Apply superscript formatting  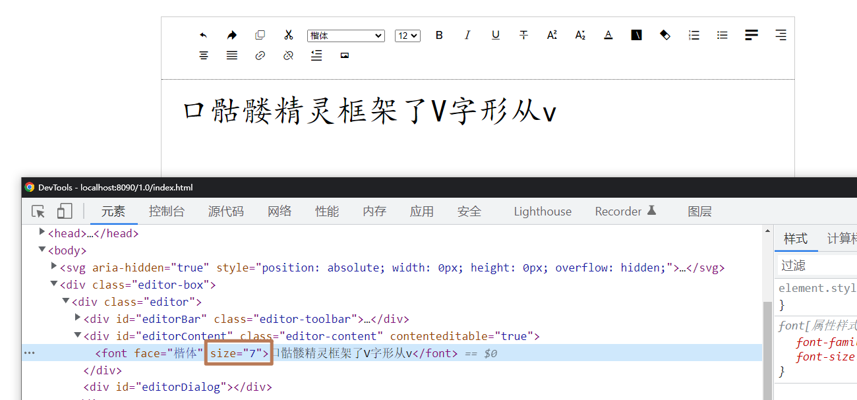click(552, 35)
